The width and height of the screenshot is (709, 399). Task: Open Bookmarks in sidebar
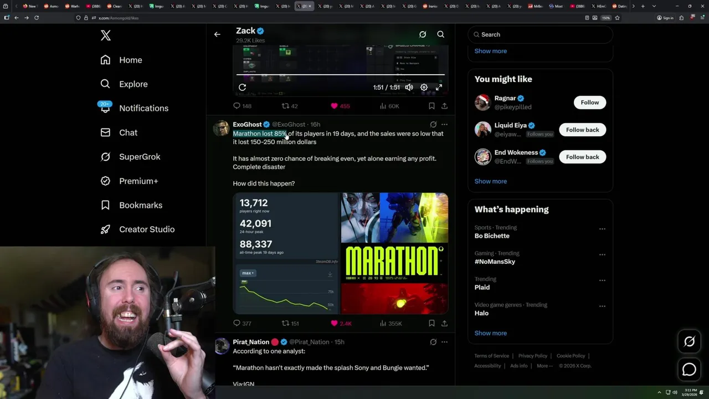[131, 205]
